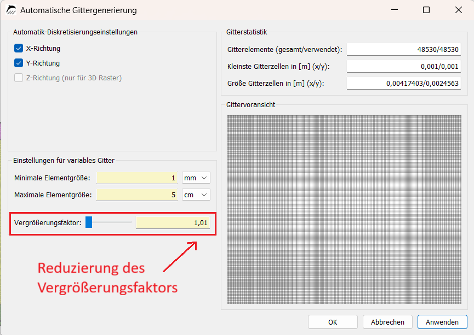The width and height of the screenshot is (474, 335).
Task: Click the Maximale Elementgröße input field
Action: (137, 195)
